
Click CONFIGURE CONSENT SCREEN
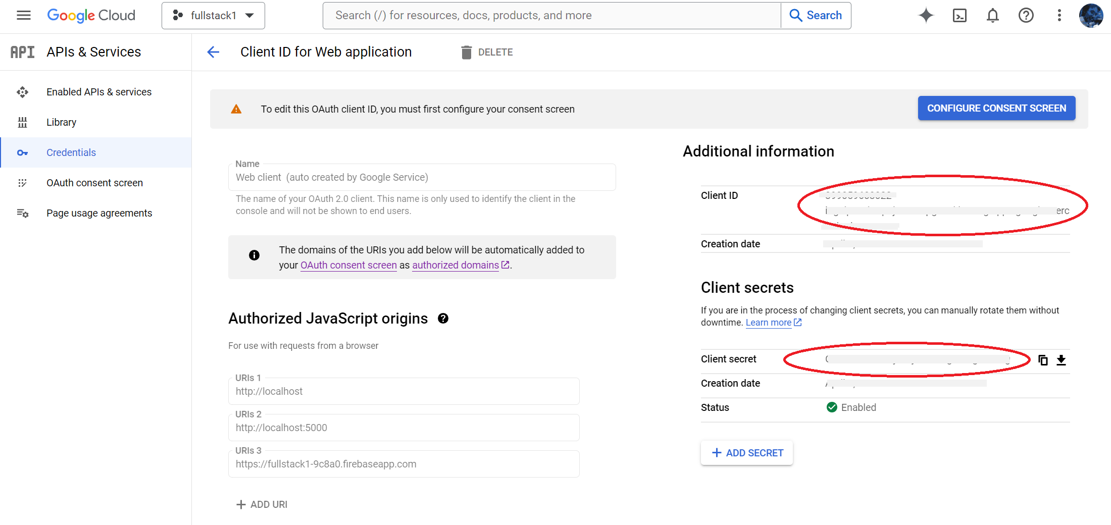(x=996, y=108)
